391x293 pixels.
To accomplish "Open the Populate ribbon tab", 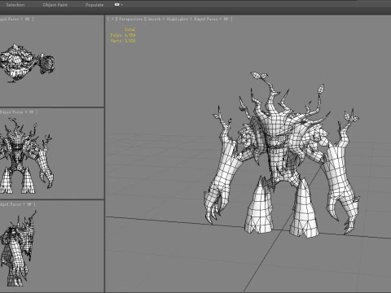I will pos(94,5).
